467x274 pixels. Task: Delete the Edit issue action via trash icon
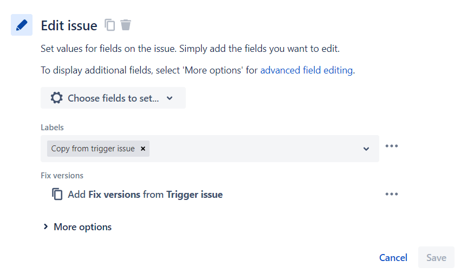coord(126,25)
